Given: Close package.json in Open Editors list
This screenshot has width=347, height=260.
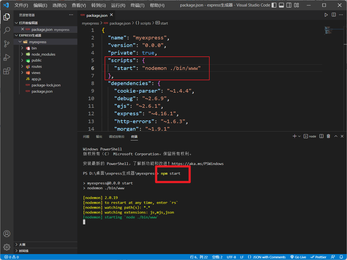Looking at the screenshot, I should [x=22, y=29].
